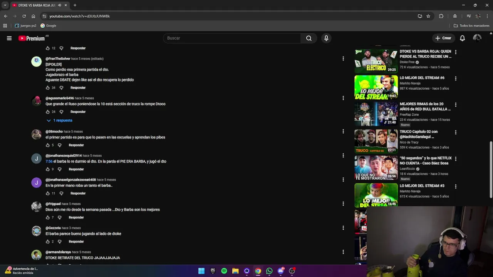This screenshot has height=277, width=493.
Task: Open the juegos ps2 bookmark
Action: [25, 26]
